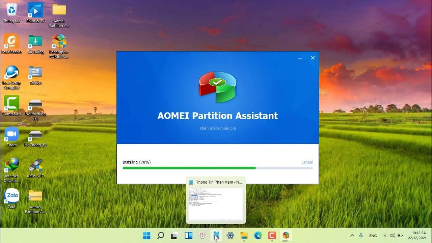
Task: Launch Zoom from desktop
Action: click(x=11, y=137)
